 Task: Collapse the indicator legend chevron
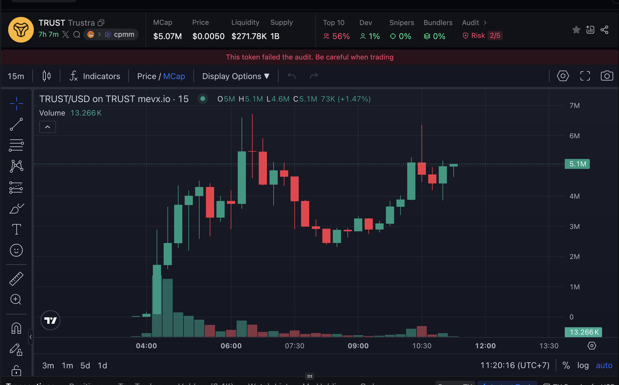pyautogui.click(x=48, y=127)
